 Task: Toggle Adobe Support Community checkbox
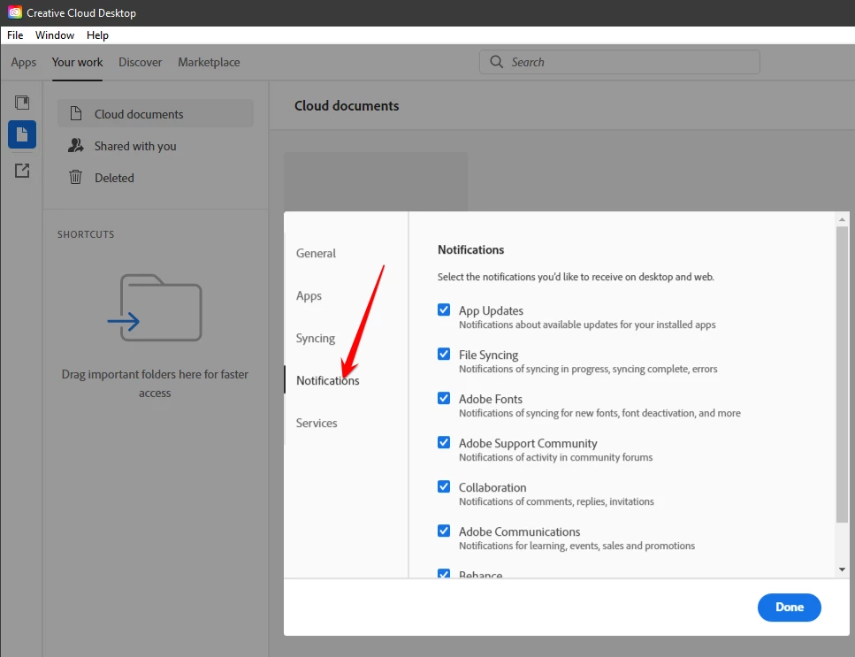tap(444, 442)
